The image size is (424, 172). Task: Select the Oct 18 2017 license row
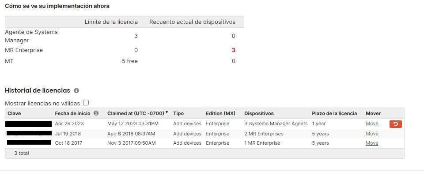point(204,143)
